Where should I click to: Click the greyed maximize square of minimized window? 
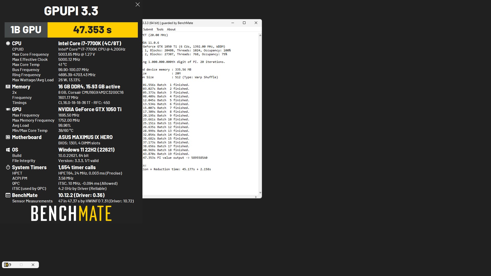21,265
